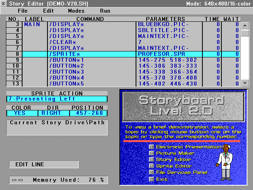
Task: Click the number icon beside Electronic Presentation
Action: coord(151,147)
